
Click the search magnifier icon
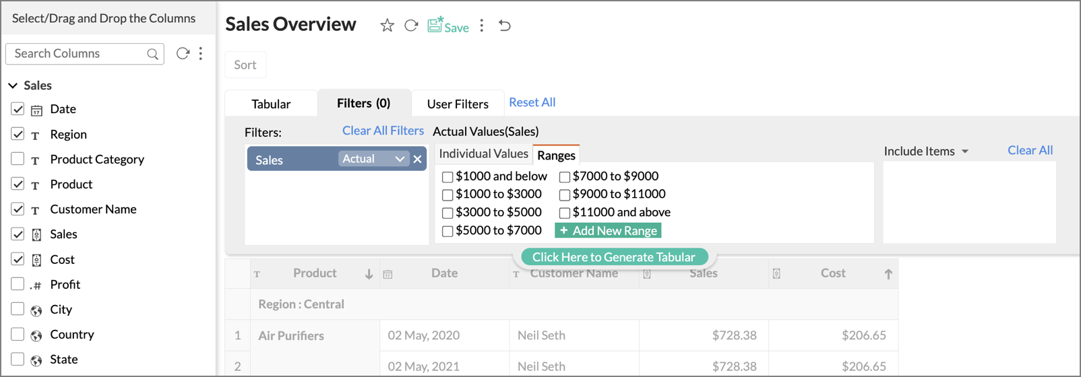tap(153, 54)
